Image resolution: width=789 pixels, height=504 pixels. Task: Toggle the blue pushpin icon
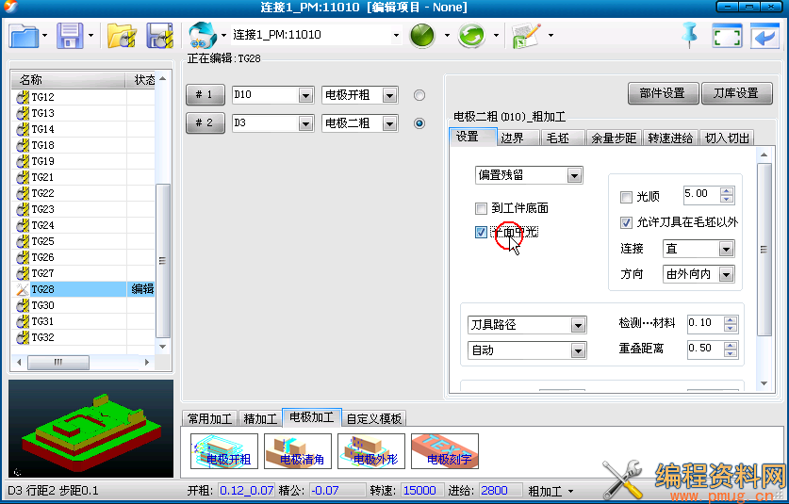pyautogui.click(x=690, y=35)
